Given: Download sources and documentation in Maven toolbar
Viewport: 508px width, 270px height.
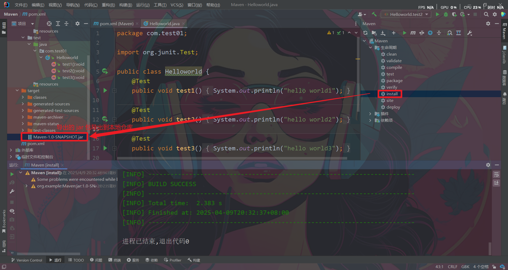Looking at the screenshot, I should click(x=383, y=33).
